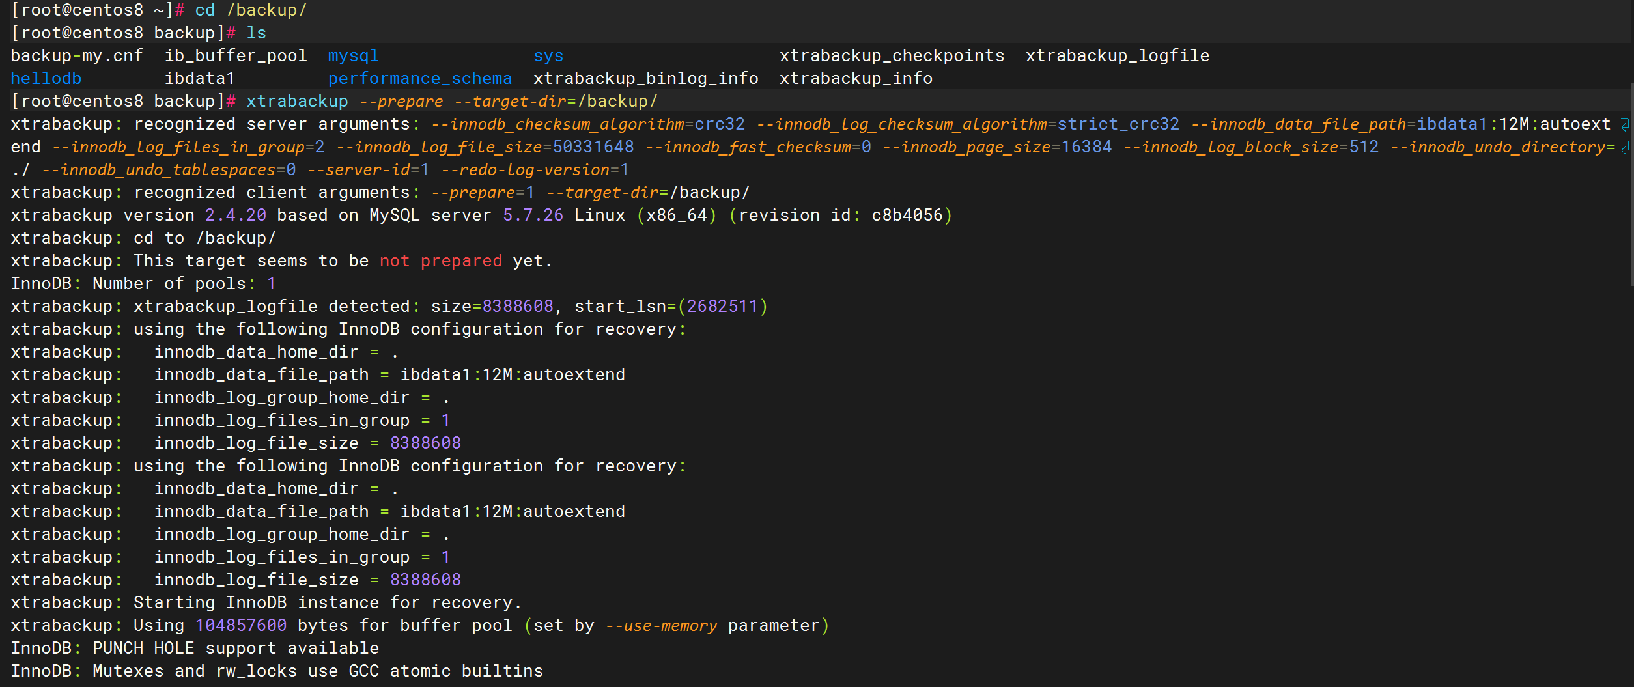1634x687 pixels.
Task: Click the red 'not prepared' text
Action: click(x=440, y=261)
